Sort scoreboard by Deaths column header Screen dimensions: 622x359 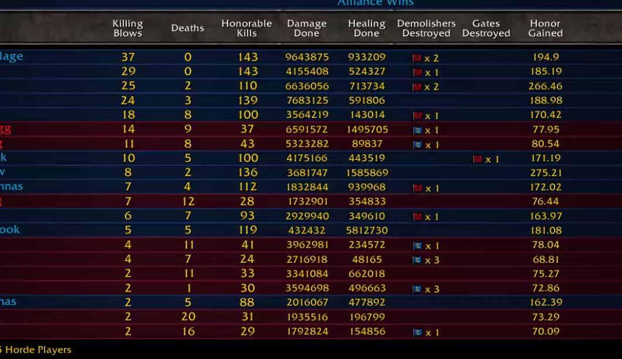point(188,28)
